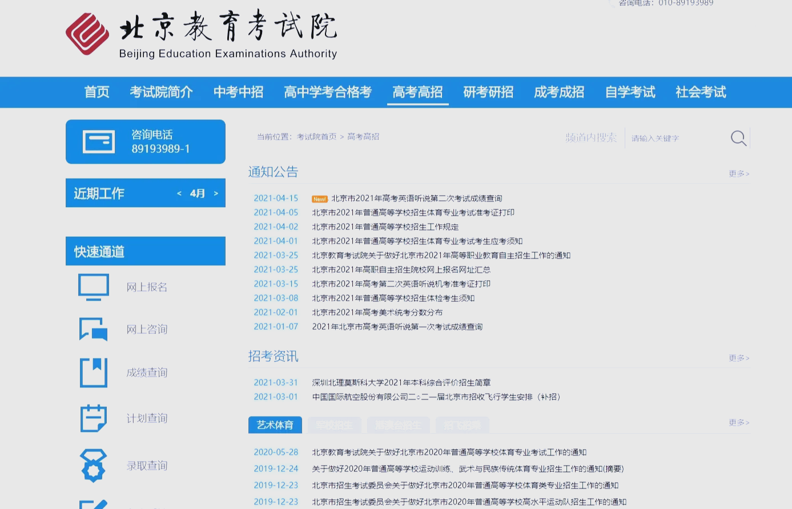The height and width of the screenshot is (509, 792).
Task: Open the 网上咨询 quick link
Action: coord(147,329)
